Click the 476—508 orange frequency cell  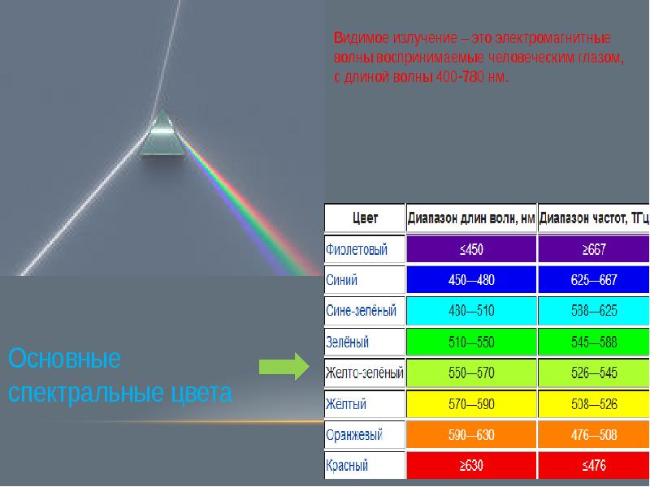(x=594, y=435)
